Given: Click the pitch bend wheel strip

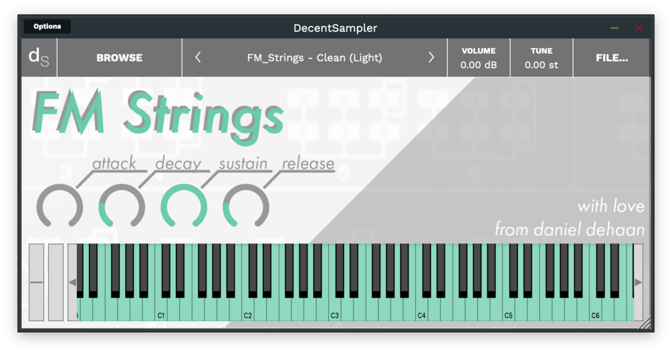Looking at the screenshot, I should tap(36, 282).
